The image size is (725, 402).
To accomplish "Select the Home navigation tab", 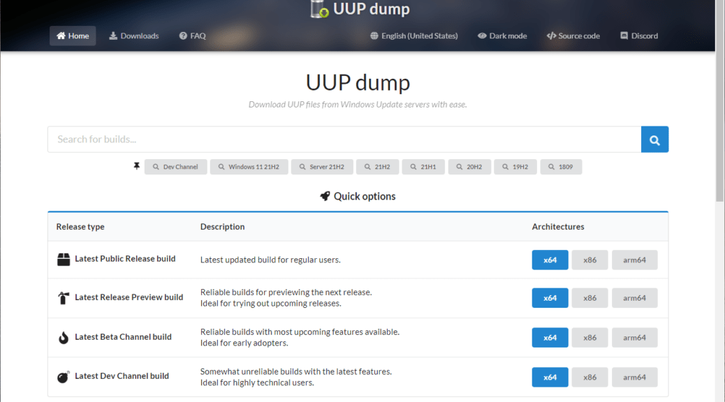I will tap(73, 36).
